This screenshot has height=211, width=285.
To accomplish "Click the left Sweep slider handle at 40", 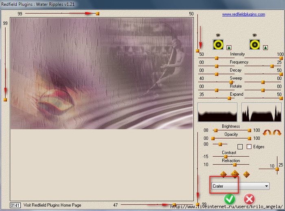I will point(231,82).
